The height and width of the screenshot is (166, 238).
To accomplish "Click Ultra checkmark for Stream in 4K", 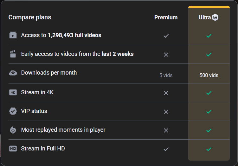I will (209, 93).
